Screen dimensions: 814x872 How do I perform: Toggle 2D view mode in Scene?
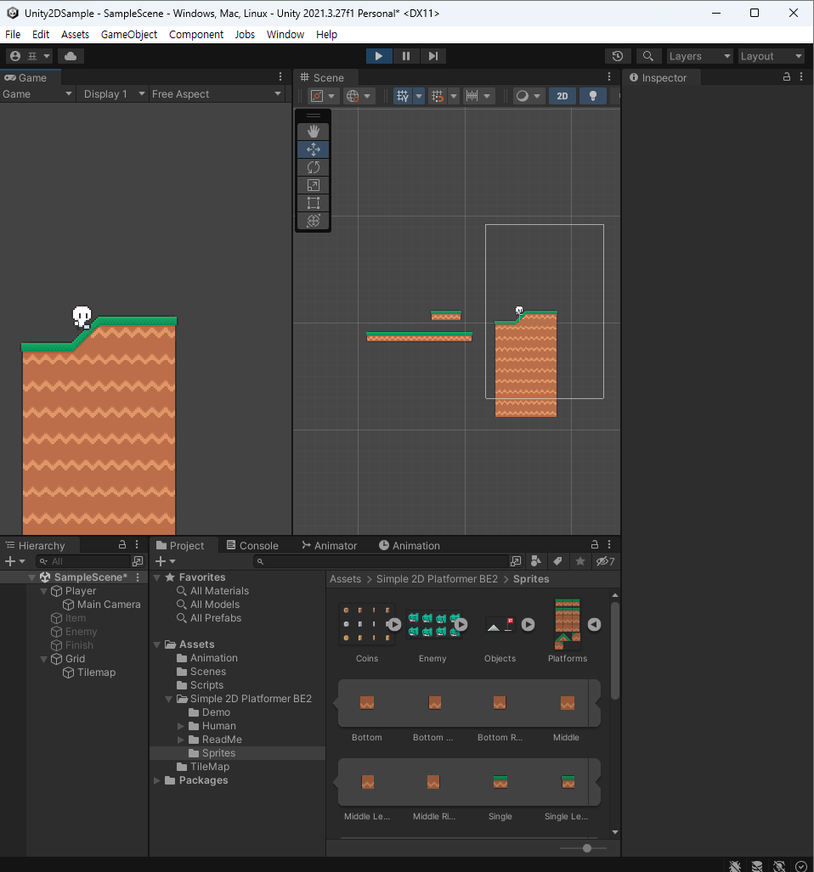(562, 96)
